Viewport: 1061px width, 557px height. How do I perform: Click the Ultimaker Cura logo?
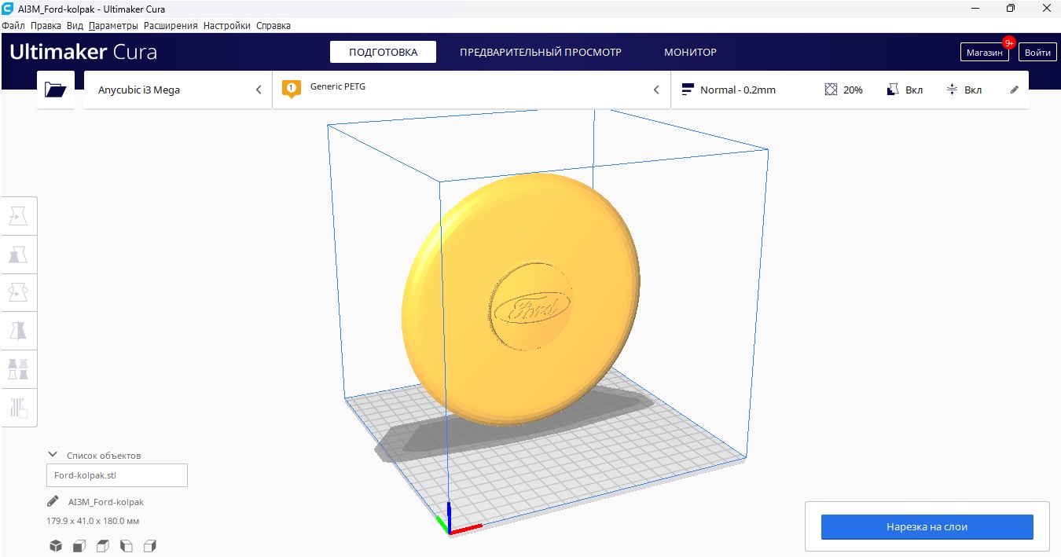pyautogui.click(x=83, y=53)
